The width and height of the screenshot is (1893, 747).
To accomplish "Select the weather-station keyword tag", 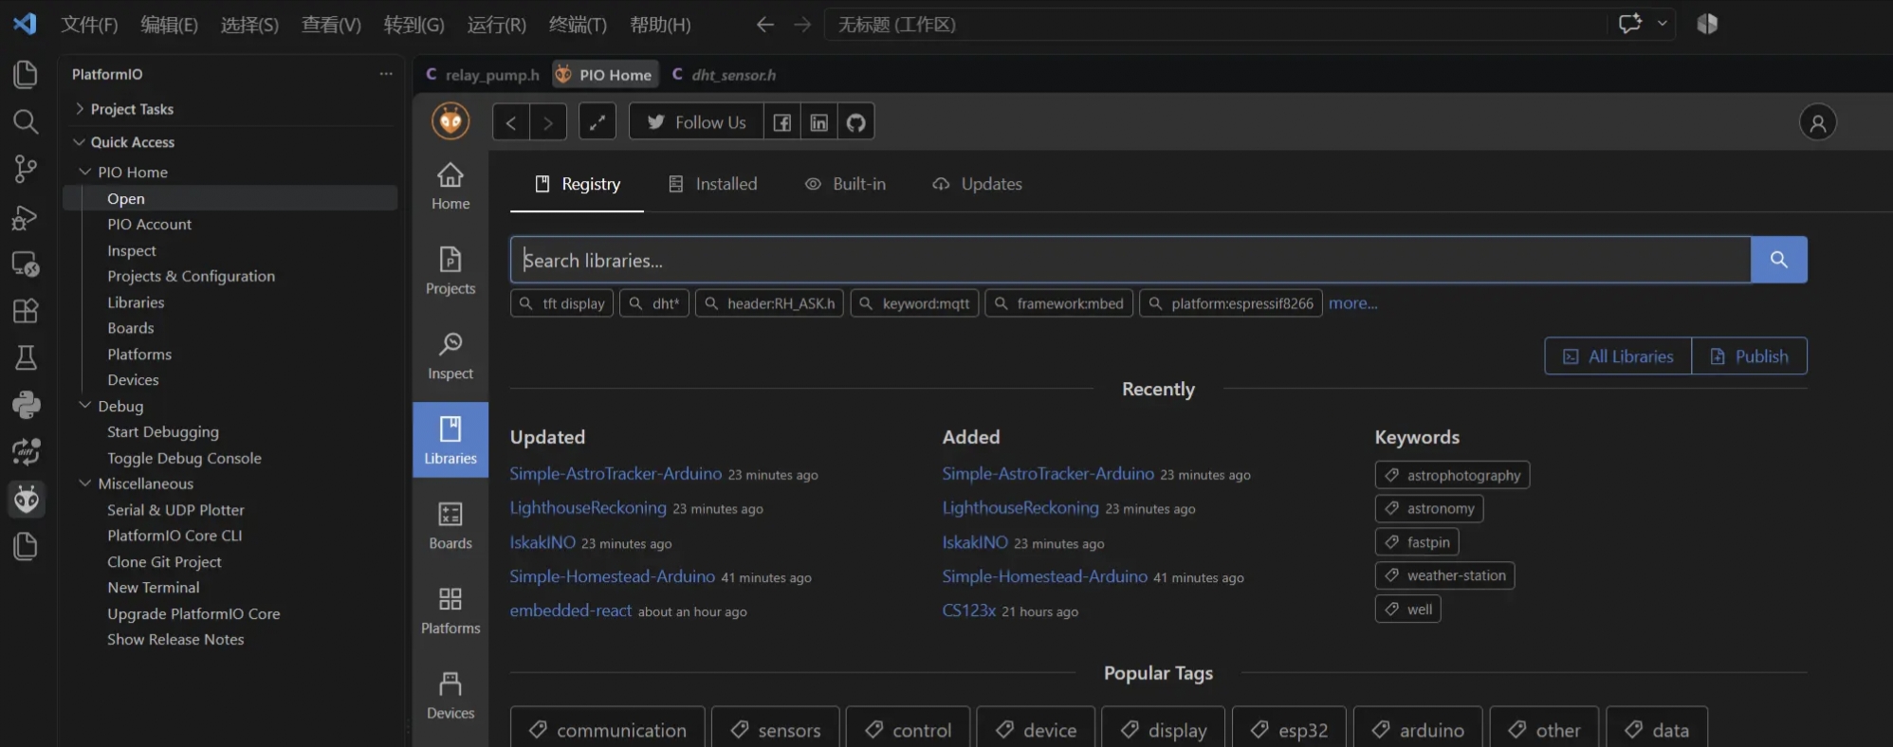I will [x=1444, y=575].
